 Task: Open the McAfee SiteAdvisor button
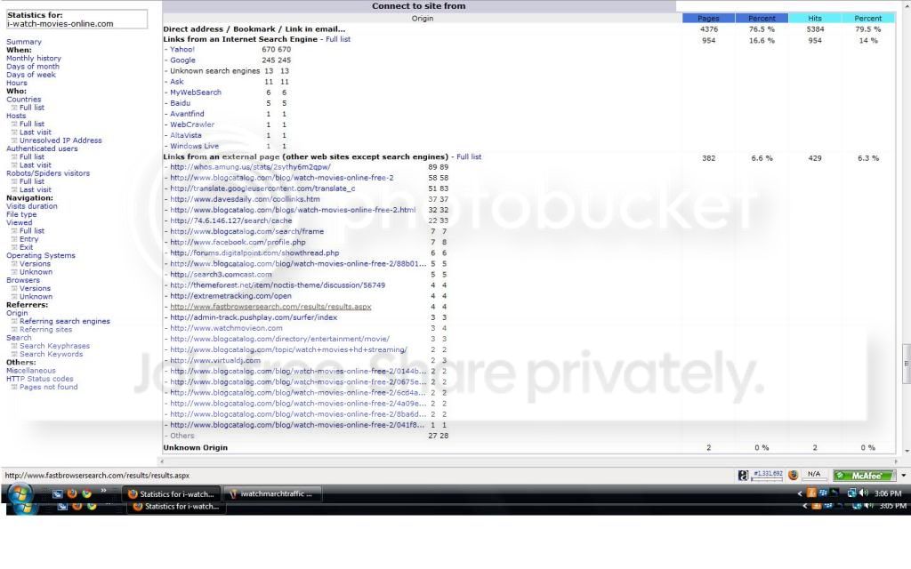click(x=866, y=475)
